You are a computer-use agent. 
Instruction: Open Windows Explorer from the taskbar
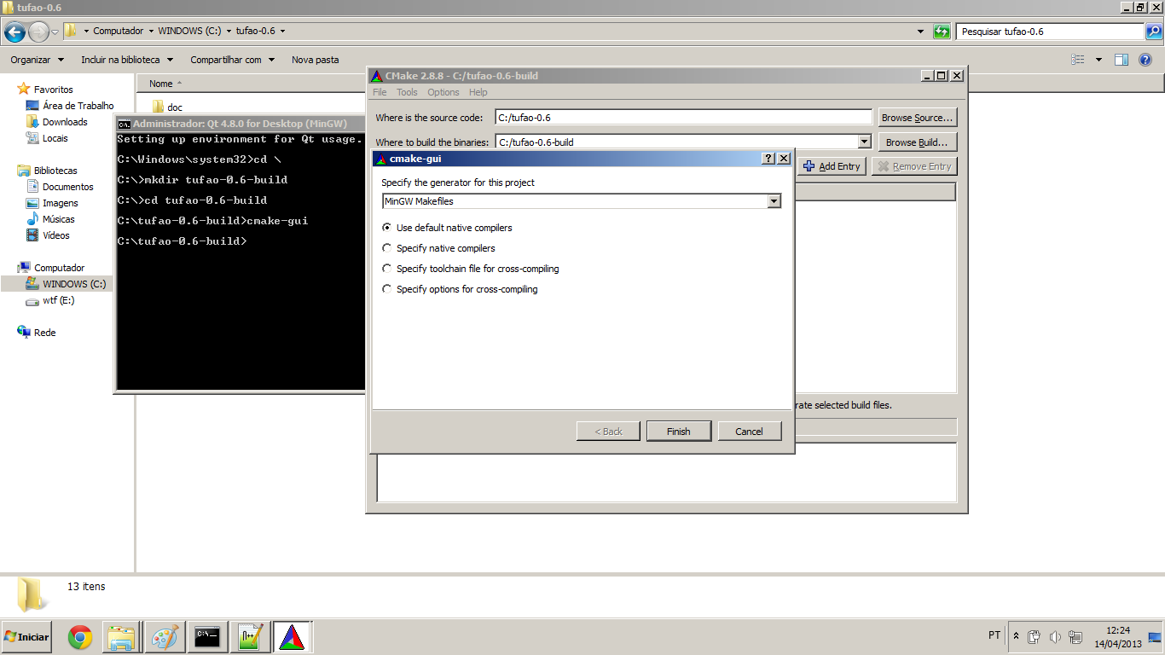(x=121, y=637)
